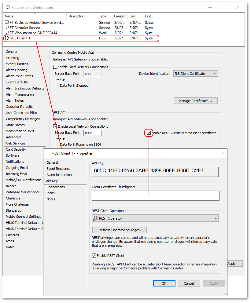The width and height of the screenshot is (251, 303).
Task: Open Icons in the REST Client 1 Properties dialog
Action: (50, 193)
